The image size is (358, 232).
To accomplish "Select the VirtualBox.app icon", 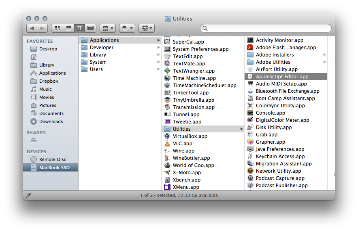I will pyautogui.click(x=167, y=136).
